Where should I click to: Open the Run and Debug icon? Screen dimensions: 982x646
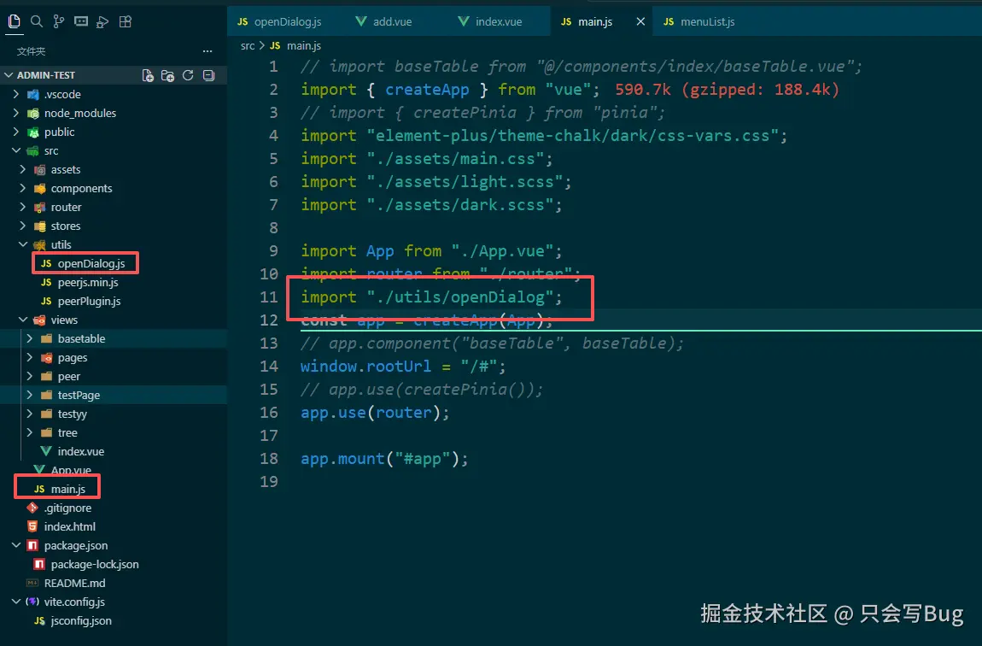pyautogui.click(x=102, y=22)
